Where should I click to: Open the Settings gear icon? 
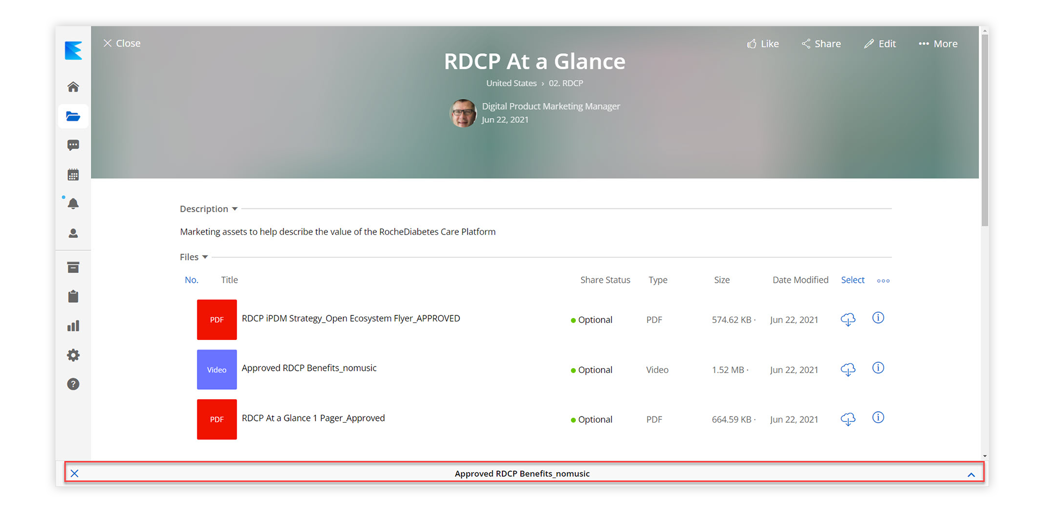click(73, 355)
